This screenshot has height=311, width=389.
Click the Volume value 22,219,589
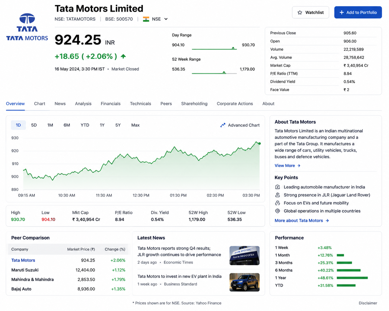(x=353, y=49)
